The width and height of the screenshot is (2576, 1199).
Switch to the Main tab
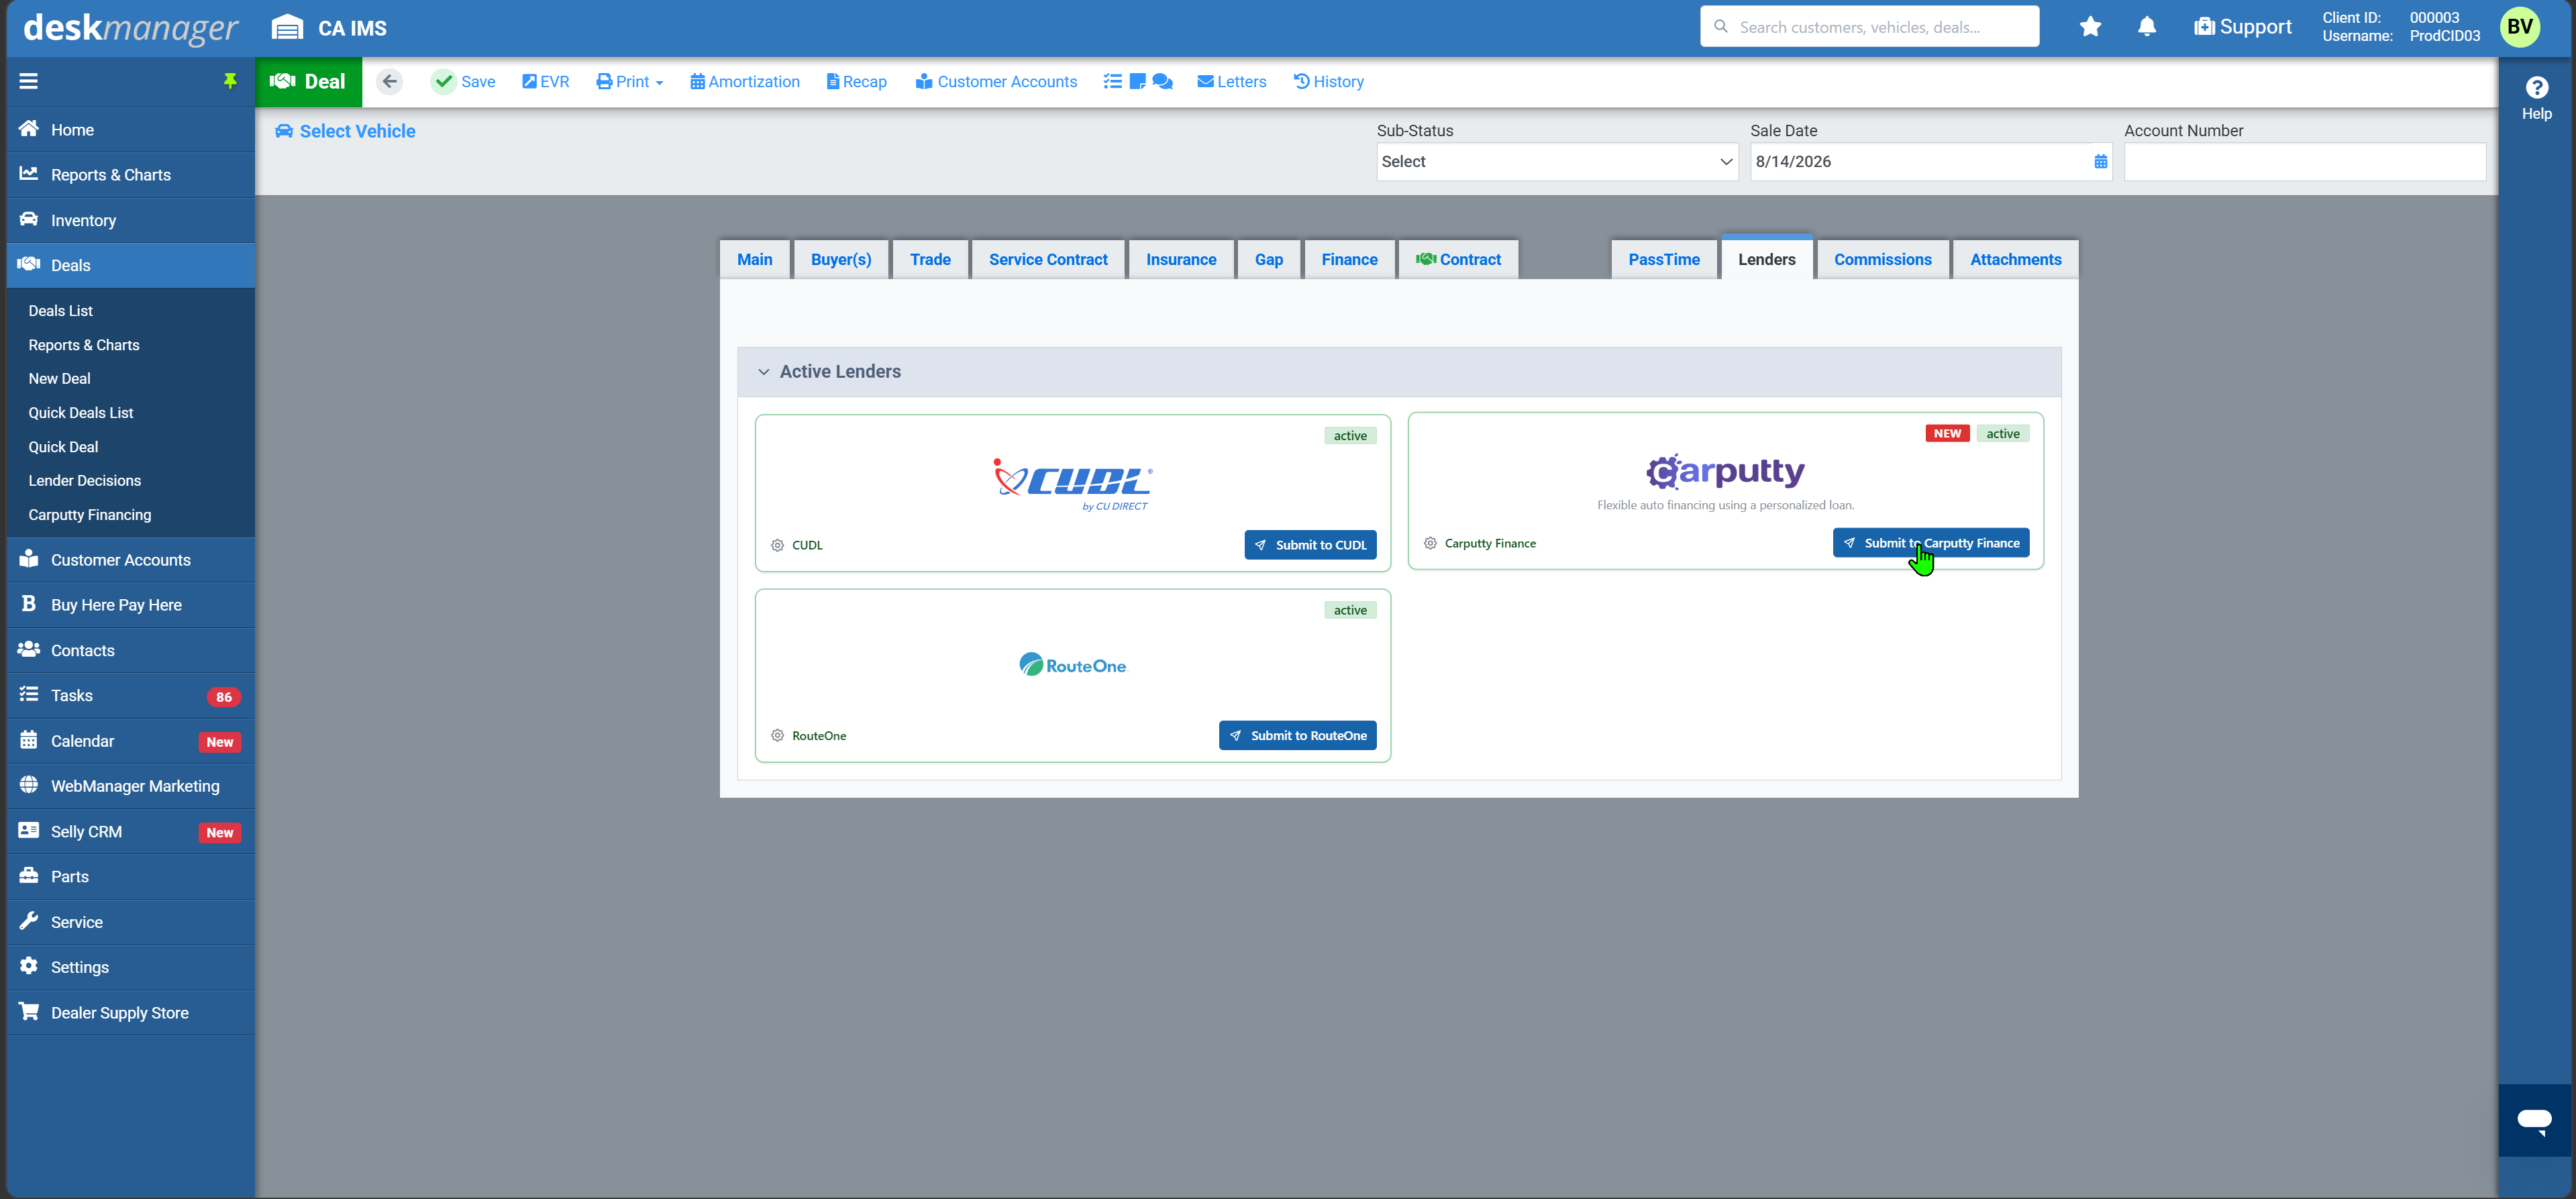click(x=755, y=260)
